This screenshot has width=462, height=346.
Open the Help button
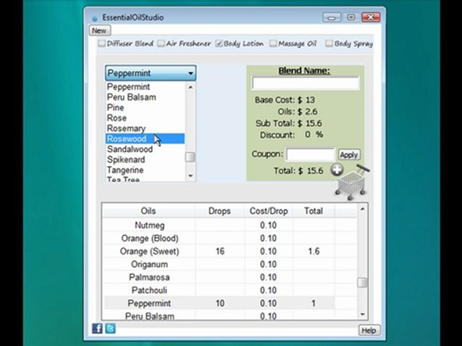[x=369, y=331]
